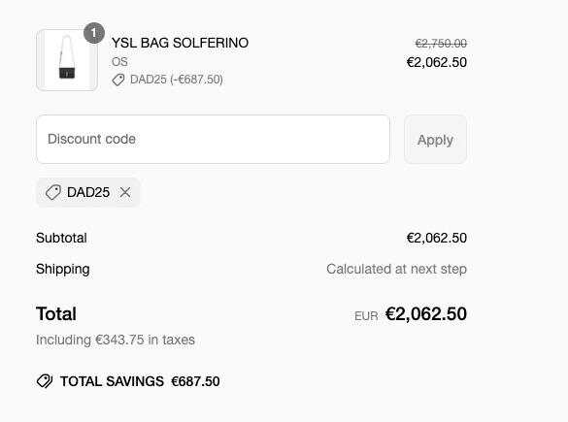
Task: Click the Shipping label
Action: tap(63, 270)
